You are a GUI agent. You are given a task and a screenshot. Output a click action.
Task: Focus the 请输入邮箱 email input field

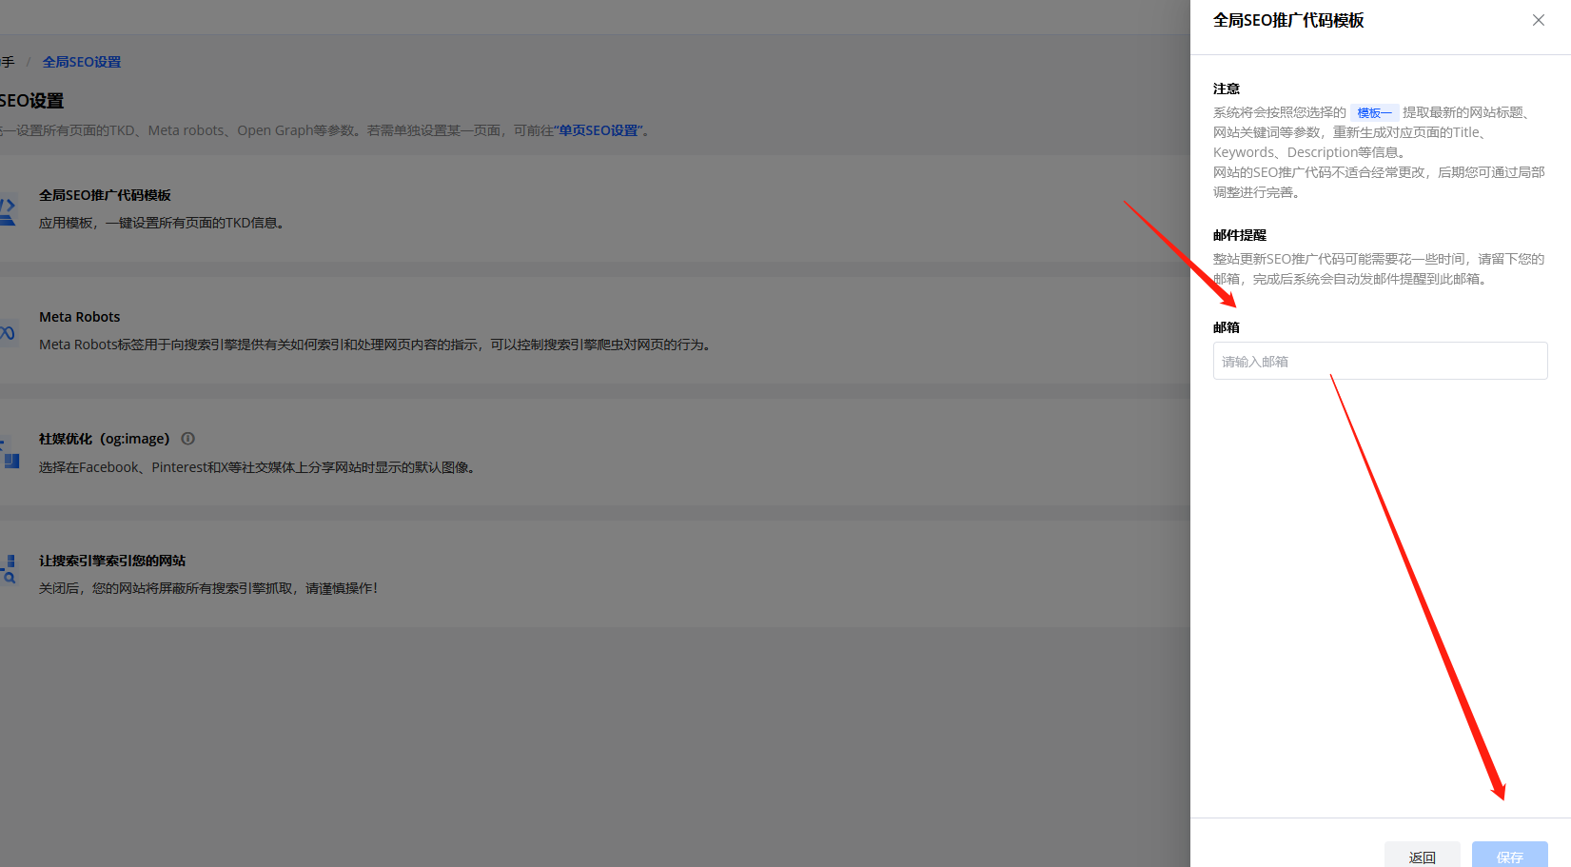click(1380, 362)
